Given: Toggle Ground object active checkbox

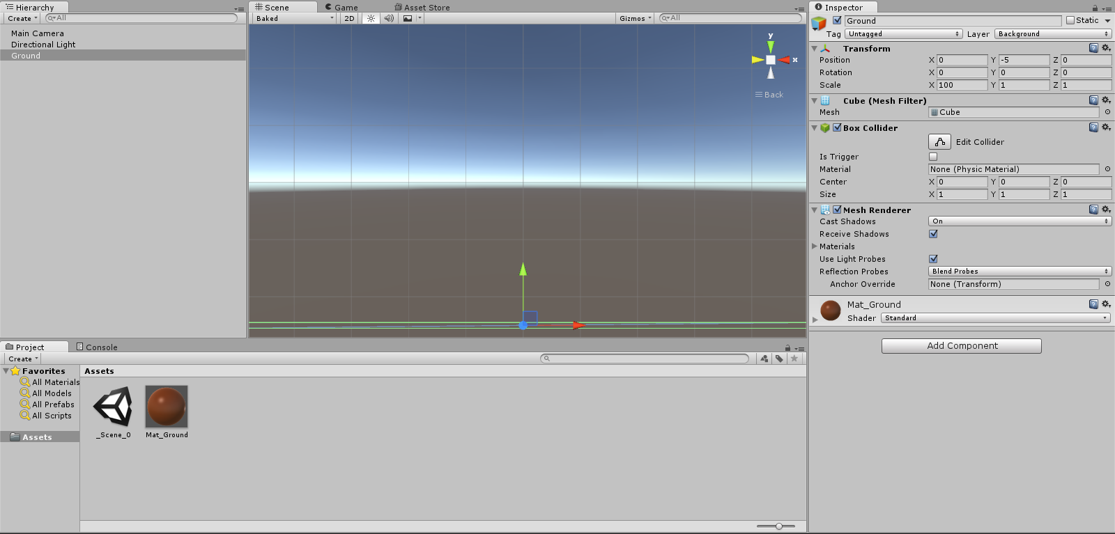Looking at the screenshot, I should coord(837,20).
